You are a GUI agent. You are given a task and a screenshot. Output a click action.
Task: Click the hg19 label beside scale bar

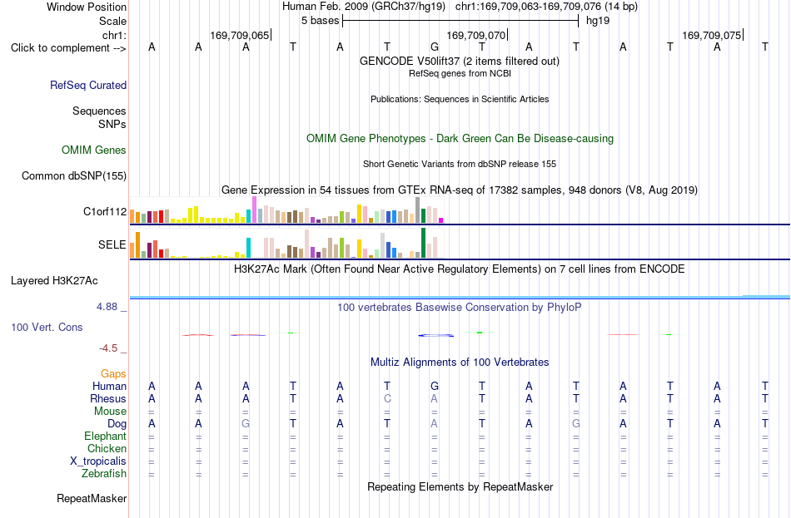[x=598, y=21]
